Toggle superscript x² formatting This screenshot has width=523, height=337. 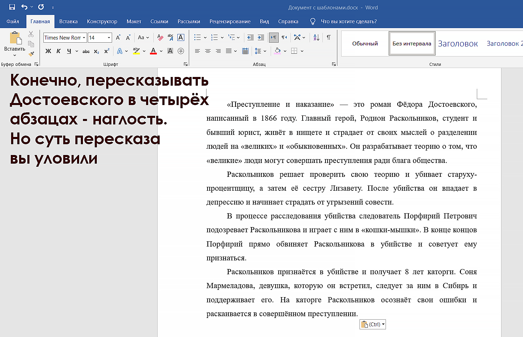click(107, 51)
